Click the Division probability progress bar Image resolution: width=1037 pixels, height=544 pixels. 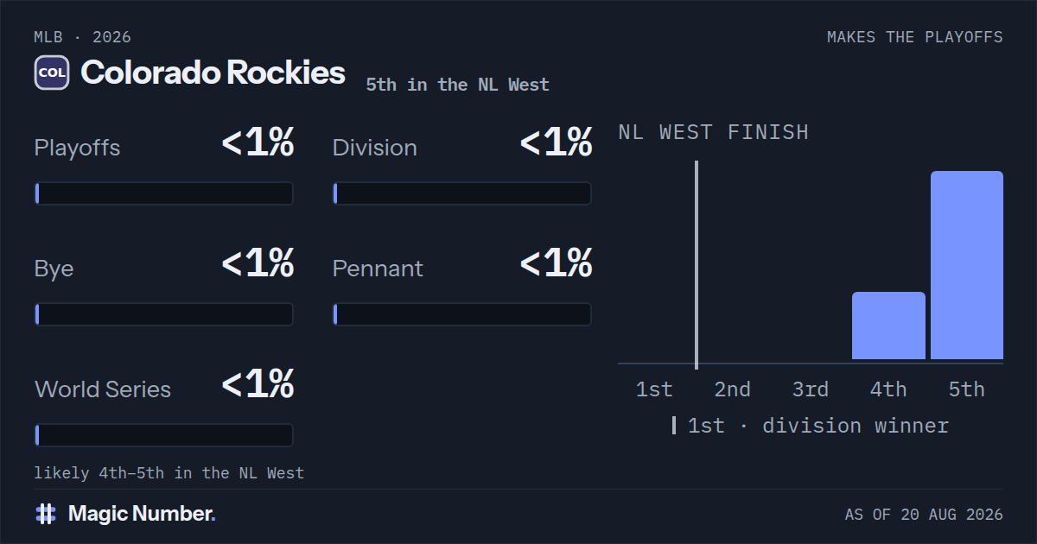click(462, 193)
